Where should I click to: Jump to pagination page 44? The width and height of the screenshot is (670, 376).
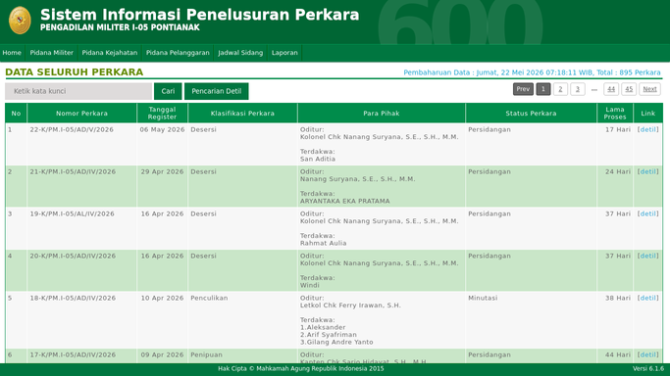611,89
